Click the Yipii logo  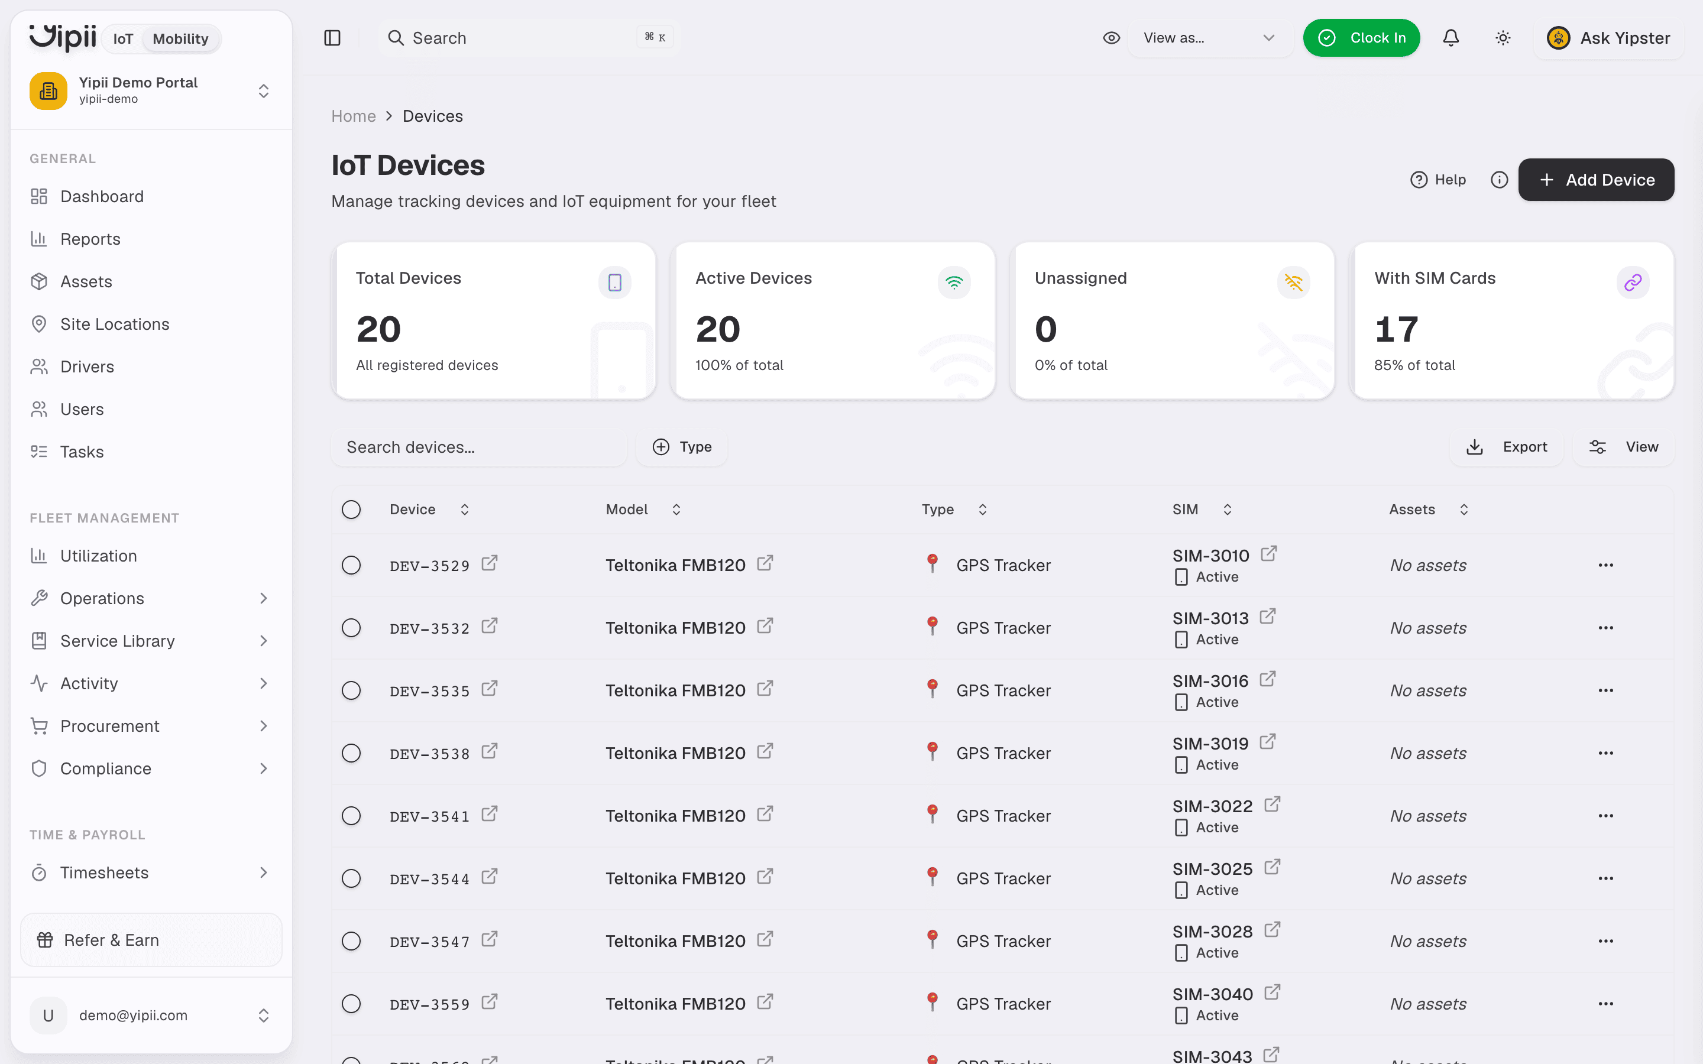coord(62,37)
